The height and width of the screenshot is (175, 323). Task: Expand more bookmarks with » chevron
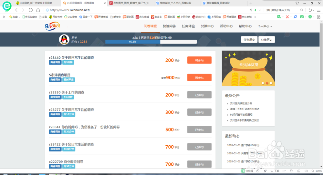(255, 17)
